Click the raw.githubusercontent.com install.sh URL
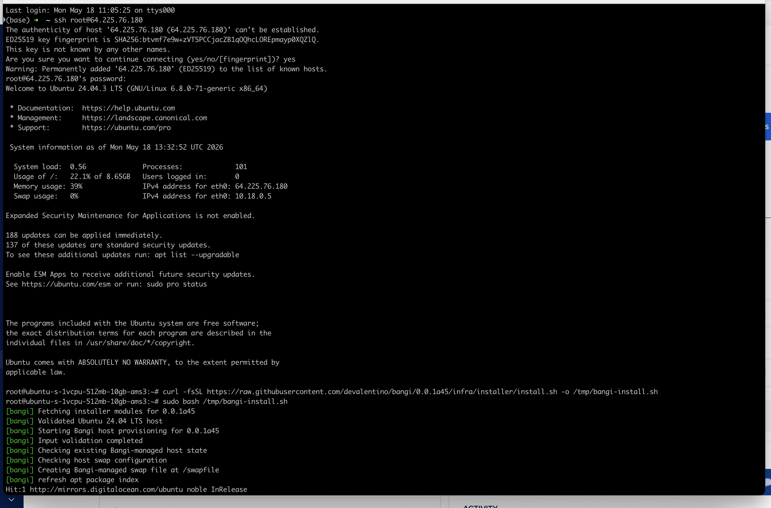This screenshot has height=508, width=771. 382,392
